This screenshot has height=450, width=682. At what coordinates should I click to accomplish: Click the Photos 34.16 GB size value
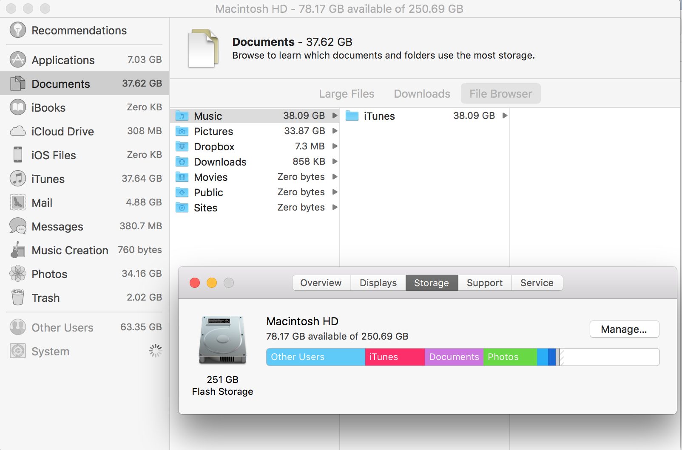[x=142, y=273]
